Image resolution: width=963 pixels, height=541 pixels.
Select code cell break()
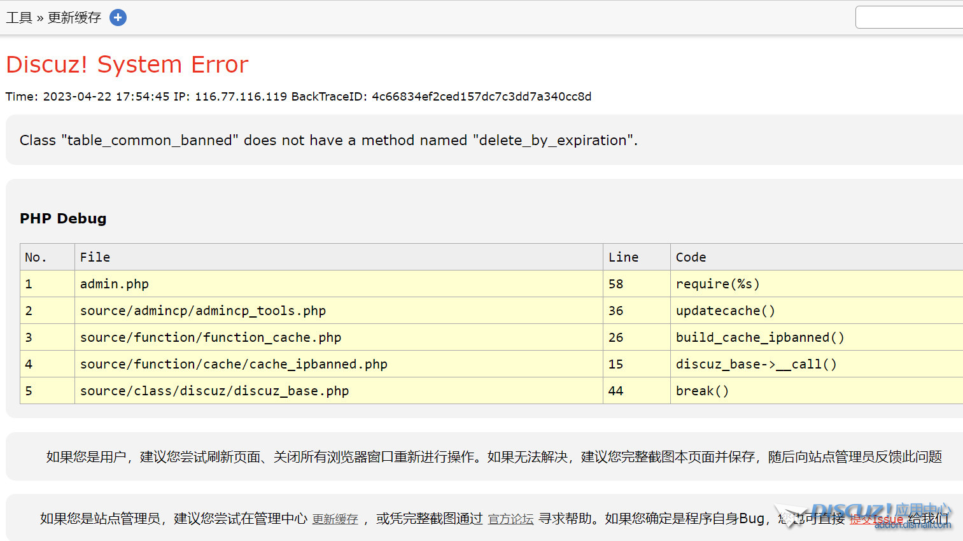tap(817, 391)
